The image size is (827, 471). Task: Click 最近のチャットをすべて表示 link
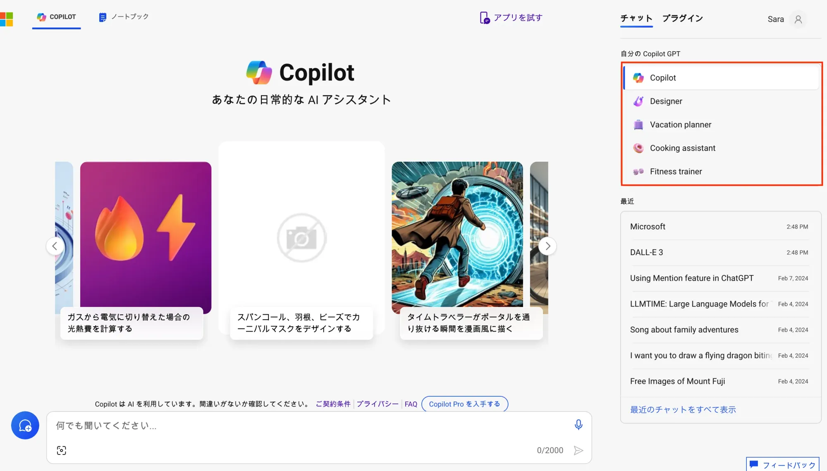tap(683, 410)
